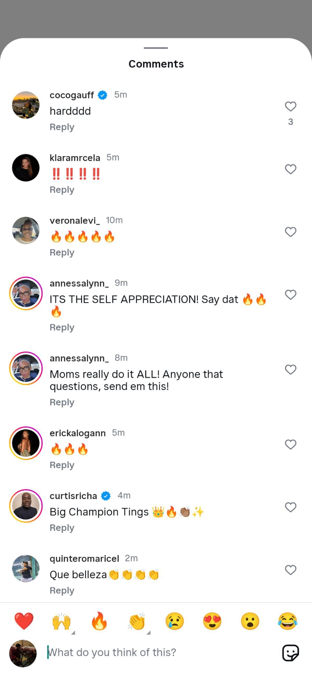Viewport: 312px width, 694px height.
Task: Focus the "What do you think of this?" field
Action: pos(161,652)
